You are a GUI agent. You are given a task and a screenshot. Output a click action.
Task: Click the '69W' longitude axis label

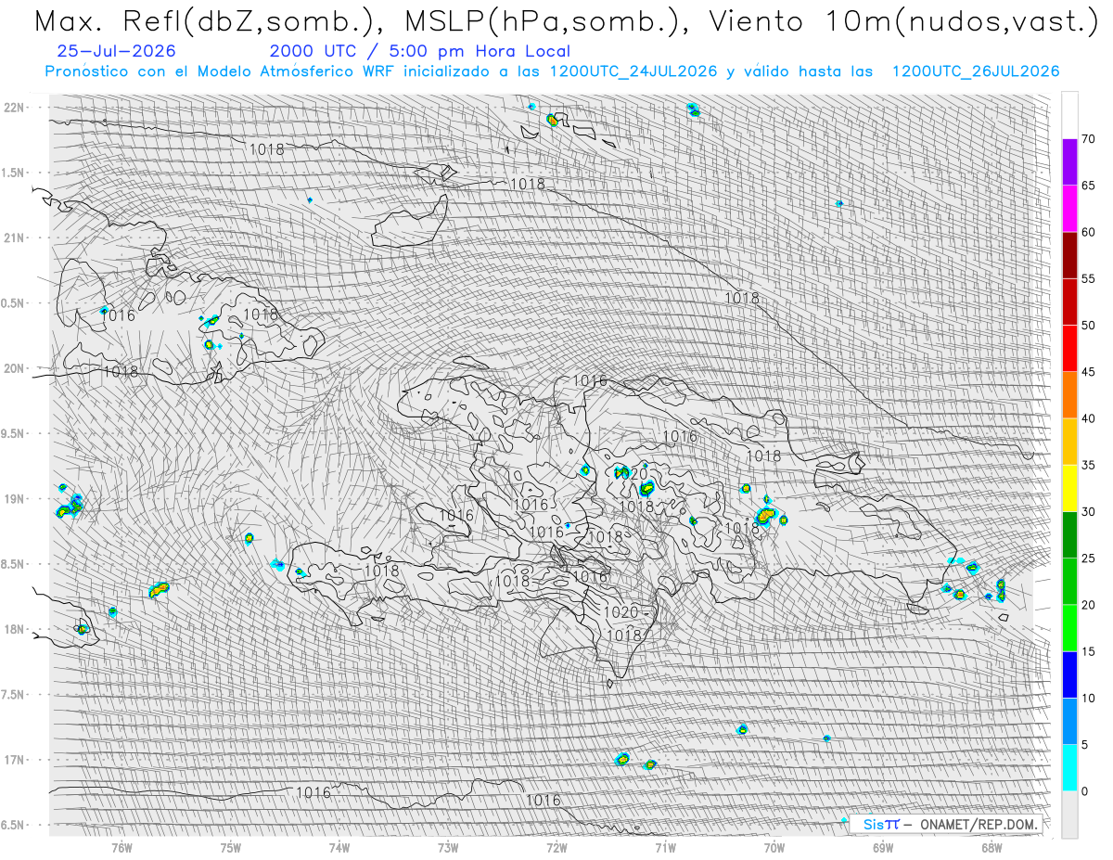(883, 846)
